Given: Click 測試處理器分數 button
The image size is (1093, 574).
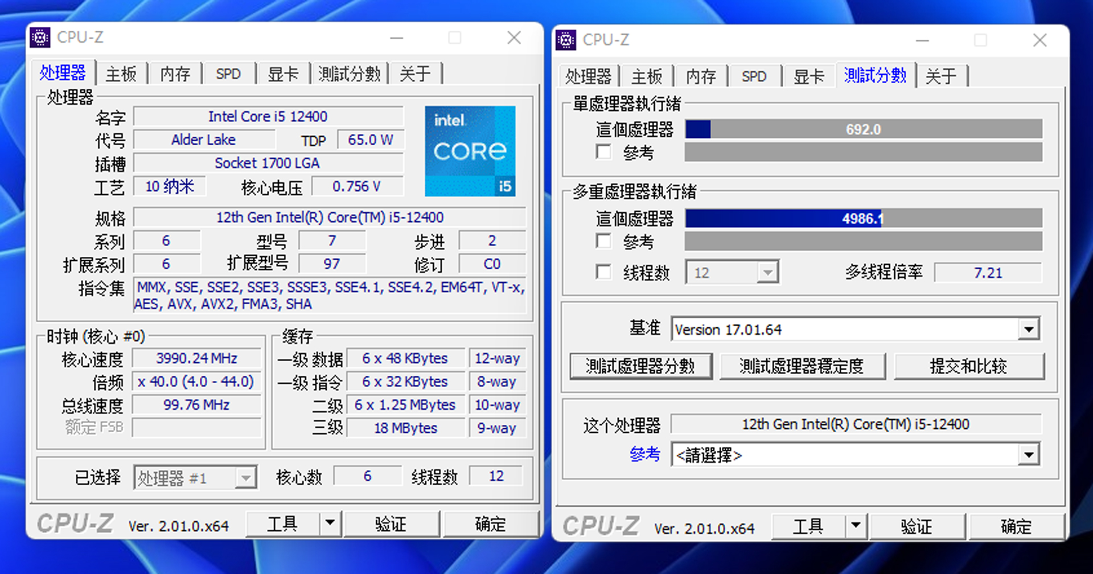Looking at the screenshot, I should (640, 366).
